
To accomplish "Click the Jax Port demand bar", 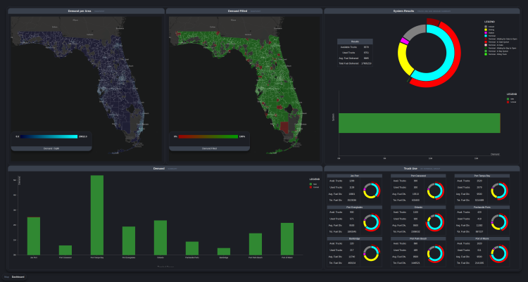I will 34,236.
